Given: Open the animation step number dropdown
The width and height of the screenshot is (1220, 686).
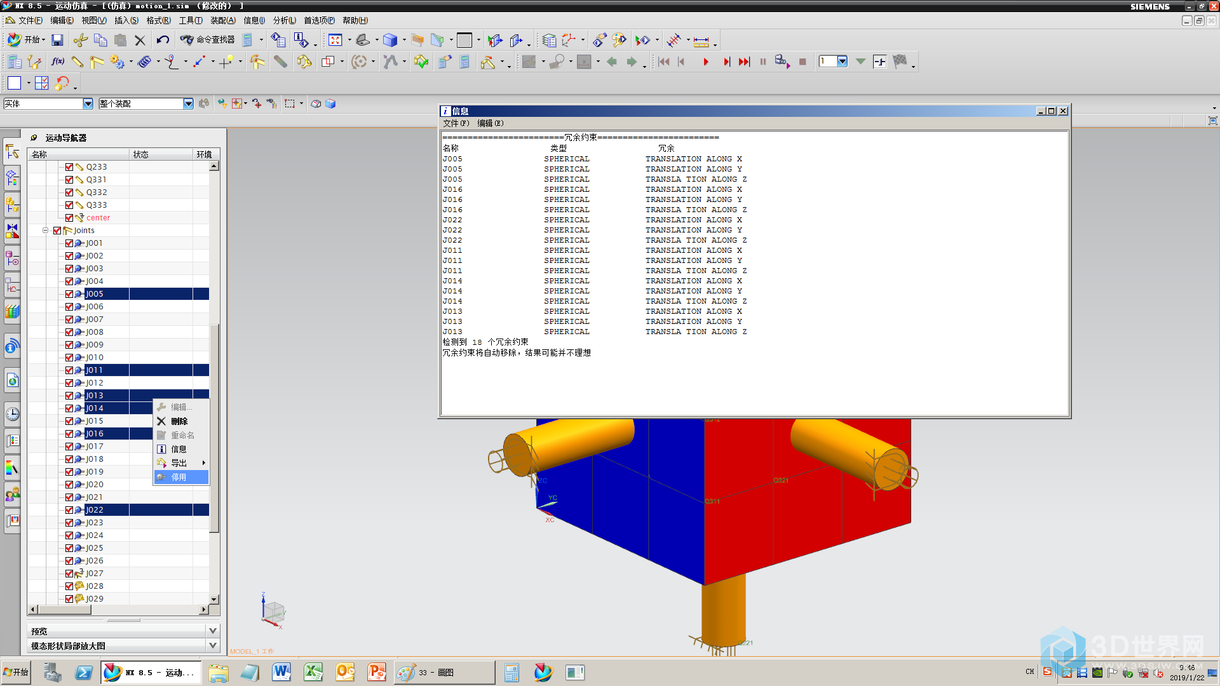Looking at the screenshot, I should tap(842, 62).
